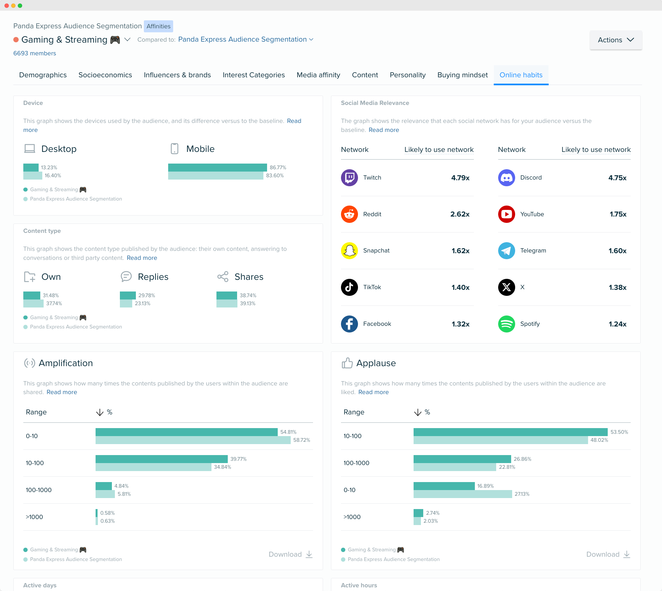Click Read more under Social Media Relevance

tap(384, 130)
